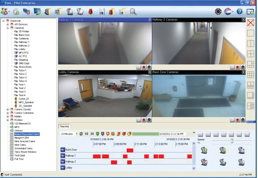Select MFG_Speaker audio device in tree
The width and height of the screenshot is (258, 178).
(x=26, y=102)
